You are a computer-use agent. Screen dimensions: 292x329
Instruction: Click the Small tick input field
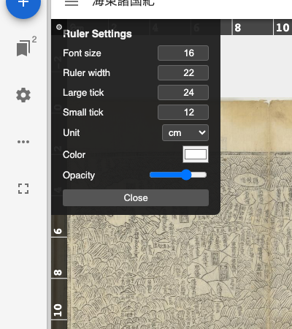[x=183, y=112]
